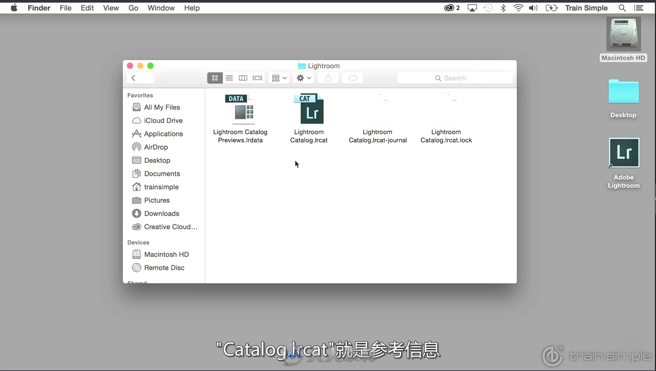Open the View menu
This screenshot has width=656, height=371.
(111, 8)
